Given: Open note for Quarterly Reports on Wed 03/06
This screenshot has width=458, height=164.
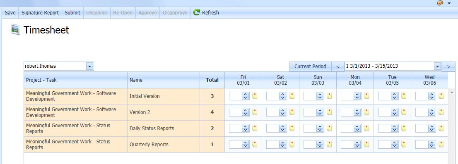Looking at the screenshot, I should [x=441, y=144].
